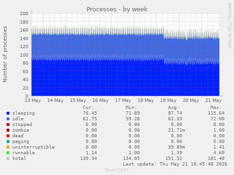The width and height of the screenshot is (234, 175).
Task: Select the 'sleeping' legend label
Action: (24, 113)
